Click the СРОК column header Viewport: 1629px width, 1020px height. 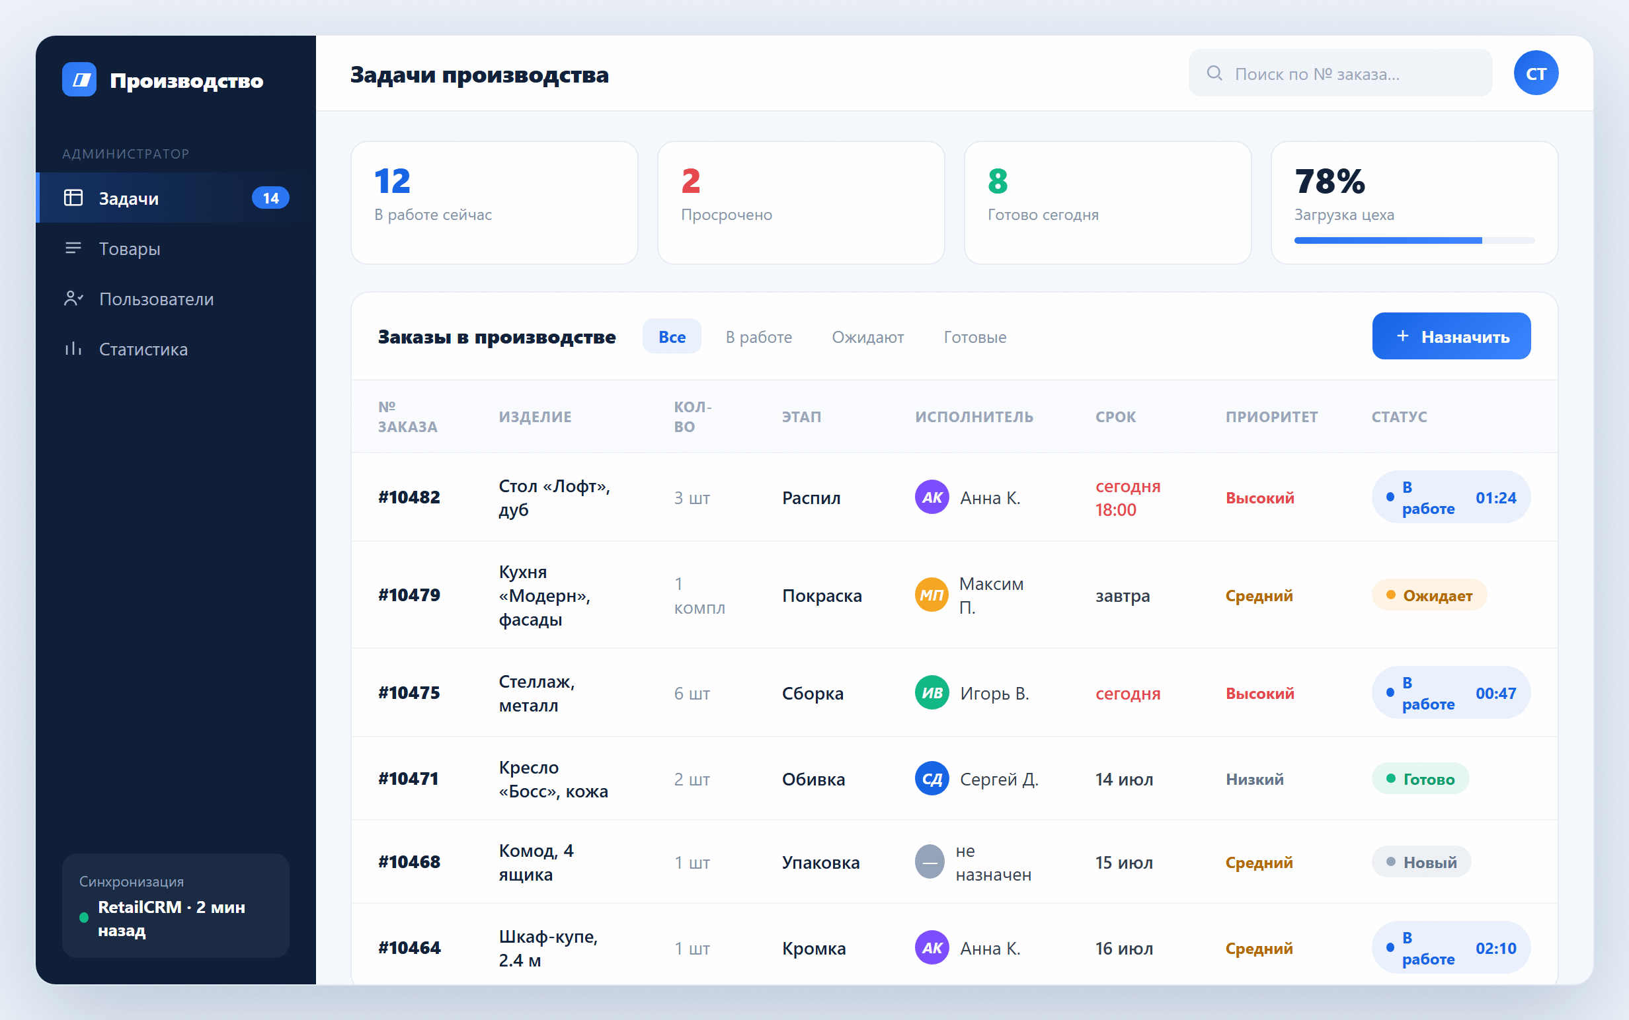point(1115,416)
